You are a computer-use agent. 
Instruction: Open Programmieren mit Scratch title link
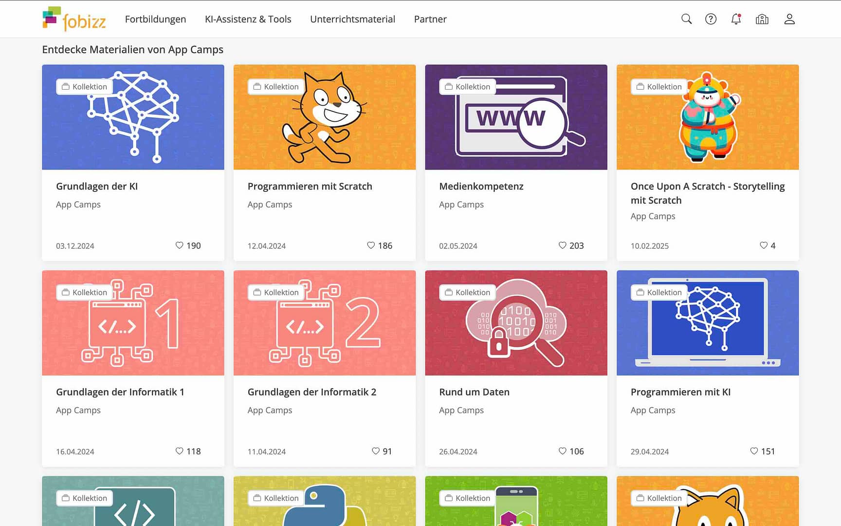click(x=310, y=186)
